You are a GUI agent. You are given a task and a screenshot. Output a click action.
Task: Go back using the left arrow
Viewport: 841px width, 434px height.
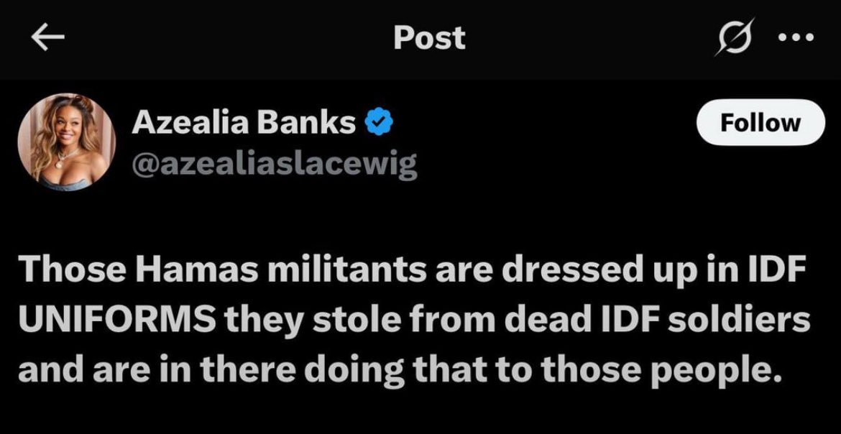click(x=47, y=37)
